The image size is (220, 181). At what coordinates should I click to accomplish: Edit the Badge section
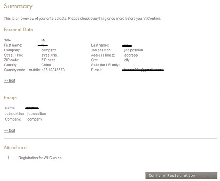10,130
